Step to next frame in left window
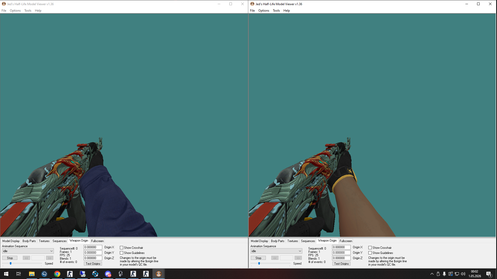 pyautogui.click(x=50, y=258)
